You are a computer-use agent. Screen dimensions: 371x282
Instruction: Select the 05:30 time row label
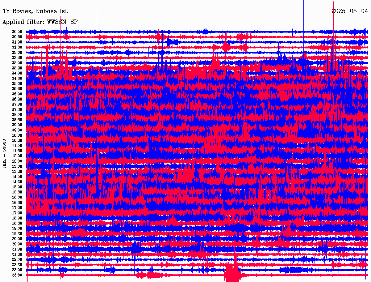coord(17,89)
